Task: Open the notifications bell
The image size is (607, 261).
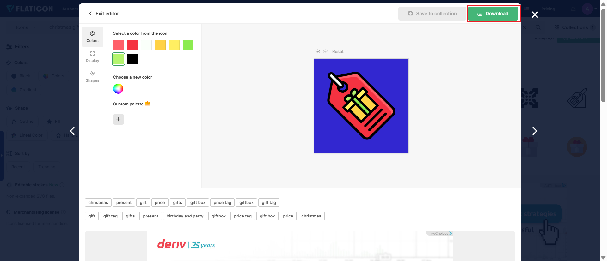Action: 573,9
